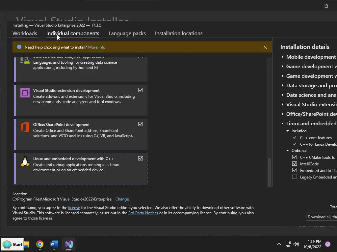Check Legacy Embedded optional component

(295, 177)
